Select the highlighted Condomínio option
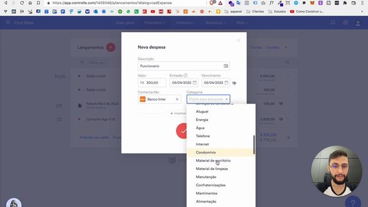368x207 pixels. pyautogui.click(x=220, y=152)
